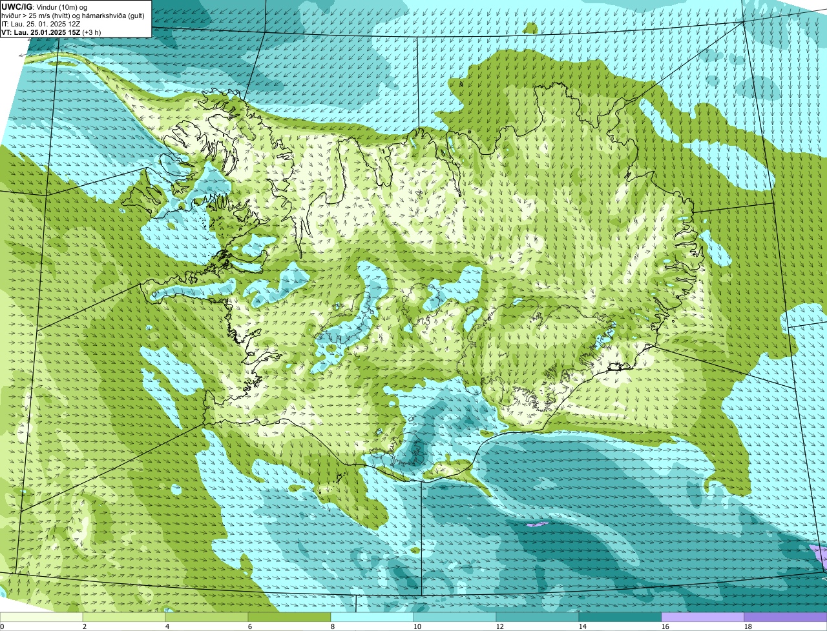Click the legend scale label '6'

(x=250, y=626)
